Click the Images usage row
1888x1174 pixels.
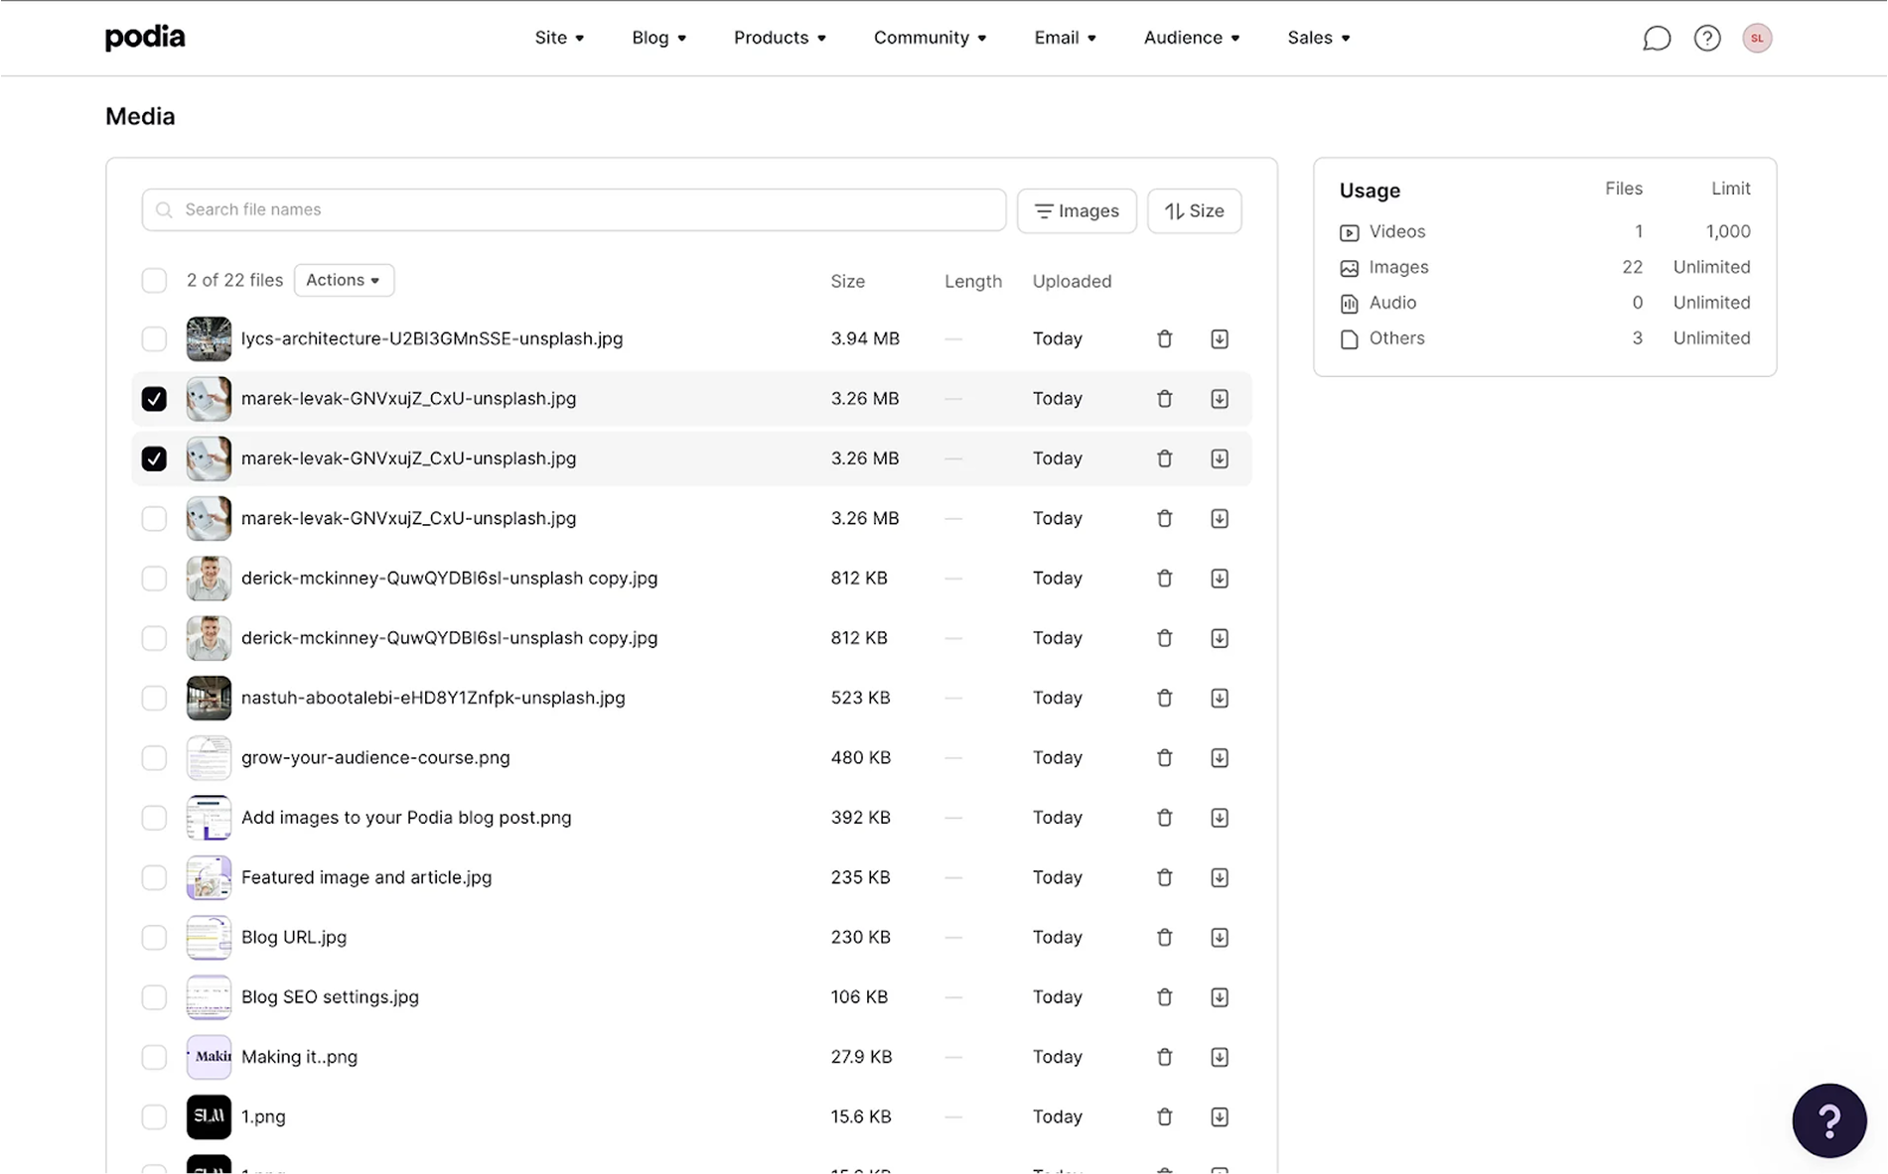[1544, 267]
